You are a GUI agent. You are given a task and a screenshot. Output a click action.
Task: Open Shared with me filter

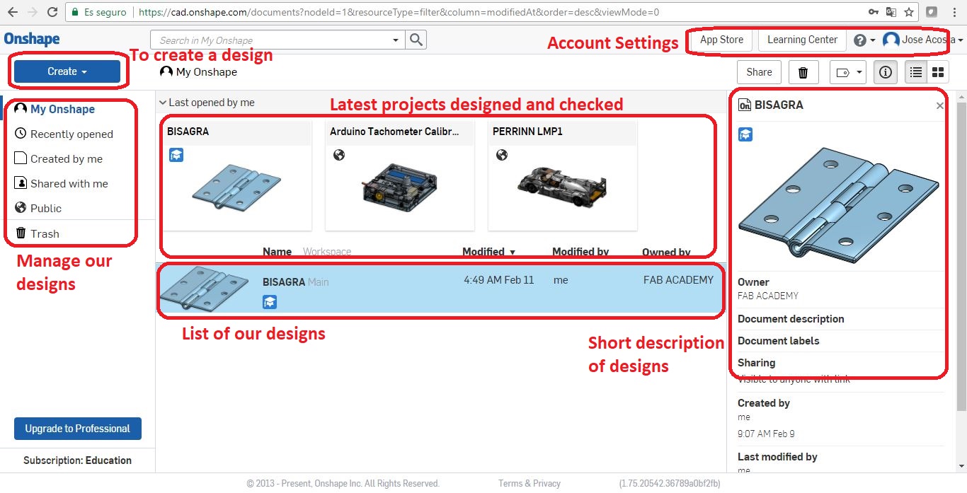point(62,183)
